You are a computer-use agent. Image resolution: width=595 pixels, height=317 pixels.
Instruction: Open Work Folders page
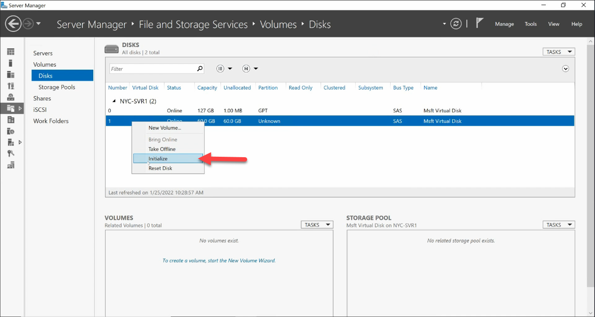tap(51, 121)
